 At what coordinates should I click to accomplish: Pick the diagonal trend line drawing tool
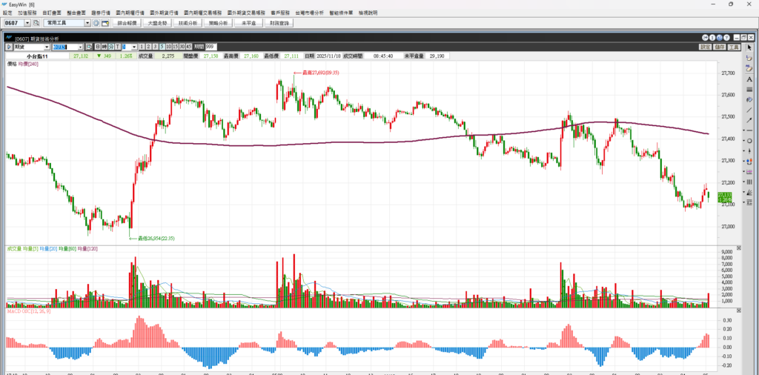[750, 110]
